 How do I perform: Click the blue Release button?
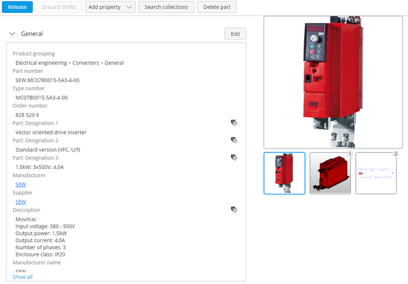[x=17, y=7]
